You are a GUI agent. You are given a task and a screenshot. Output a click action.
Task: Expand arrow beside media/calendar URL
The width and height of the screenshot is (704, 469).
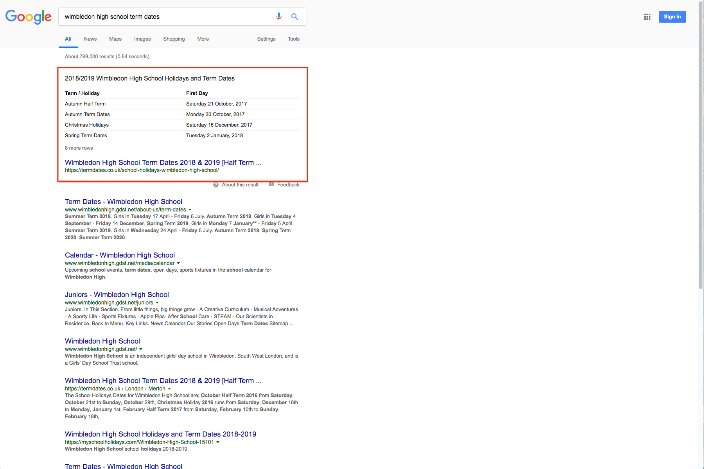point(178,263)
